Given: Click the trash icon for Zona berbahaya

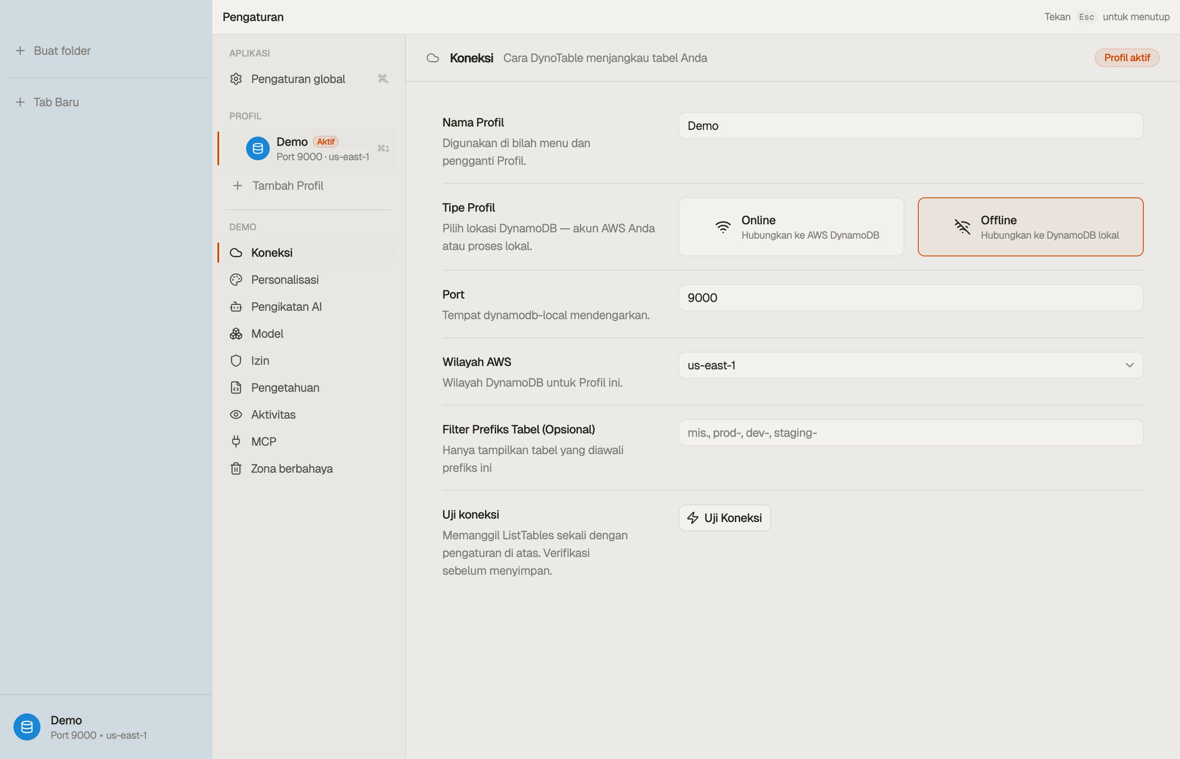Looking at the screenshot, I should 236,469.
